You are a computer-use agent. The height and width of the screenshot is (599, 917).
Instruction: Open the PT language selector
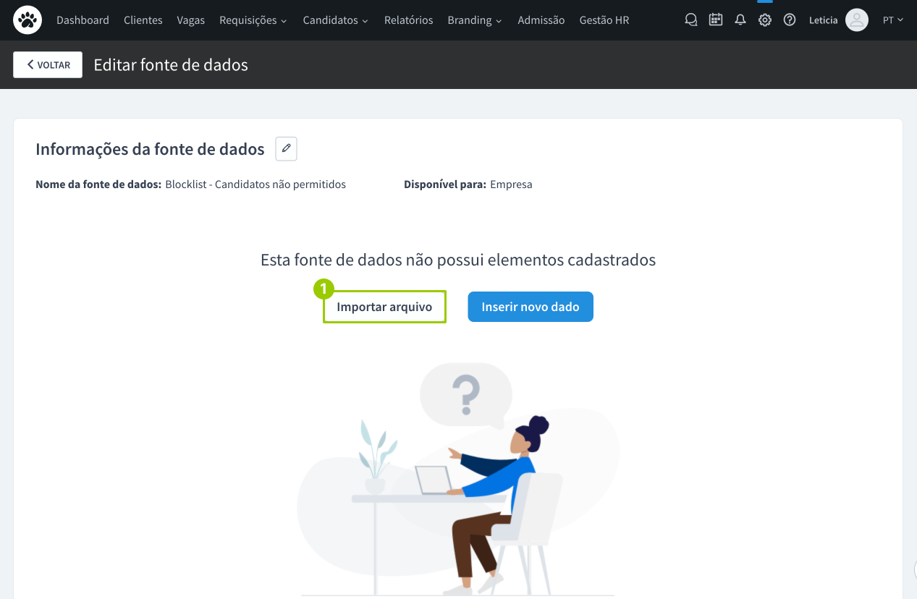[x=893, y=20]
